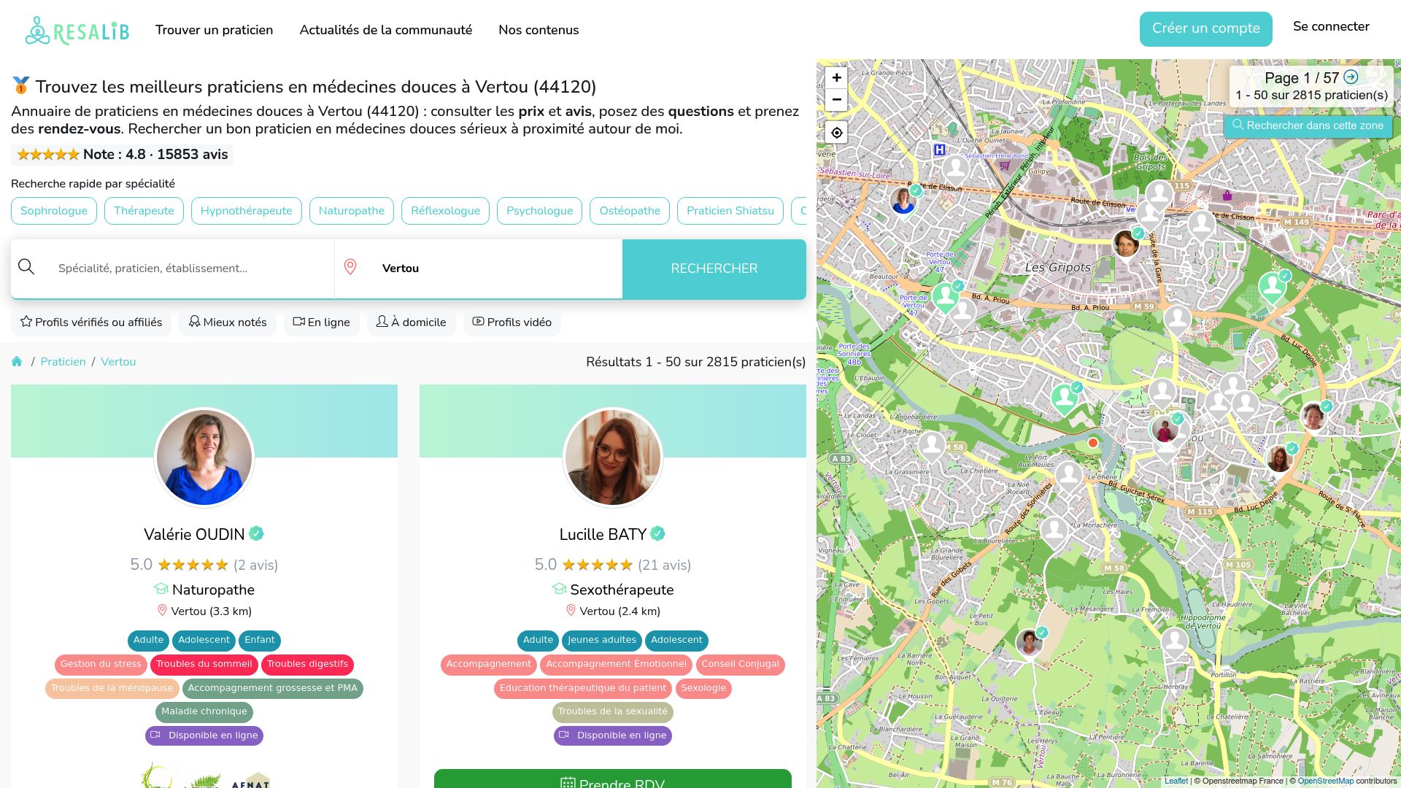1401x788 pixels.
Task: Click the red location pin icon near Vertou field
Action: (351, 267)
